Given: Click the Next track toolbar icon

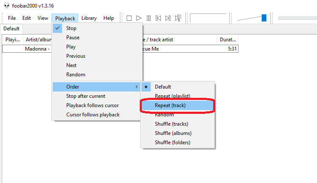Looking at the screenshot, I should click(x=168, y=18).
